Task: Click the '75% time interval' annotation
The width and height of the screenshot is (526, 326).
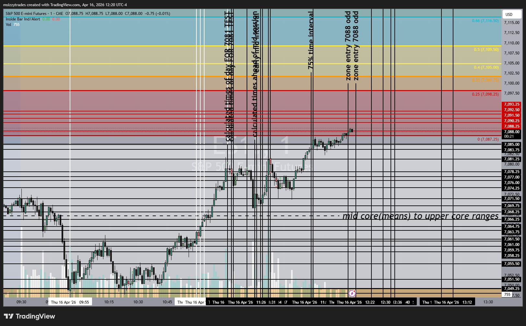Action: pos(311,40)
